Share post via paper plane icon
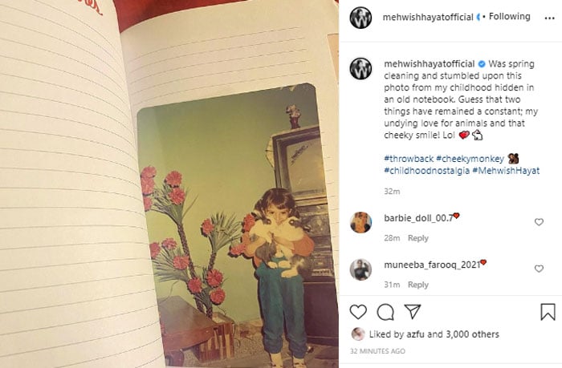The image size is (562, 368). coord(413,311)
